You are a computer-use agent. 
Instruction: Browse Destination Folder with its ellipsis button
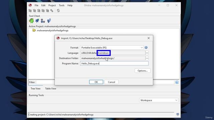pyautogui.click(x=147, y=58)
